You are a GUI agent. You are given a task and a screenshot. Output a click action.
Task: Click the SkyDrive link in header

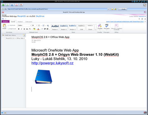coord(40,16)
